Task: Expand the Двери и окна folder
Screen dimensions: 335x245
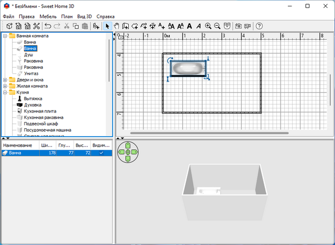Action: 5,80
